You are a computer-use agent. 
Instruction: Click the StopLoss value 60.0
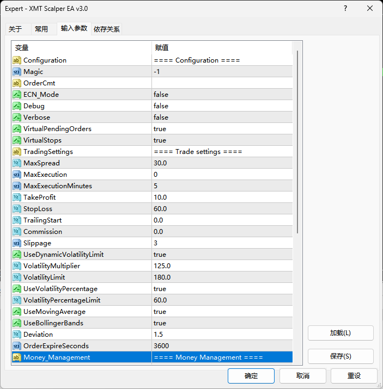(x=160, y=208)
